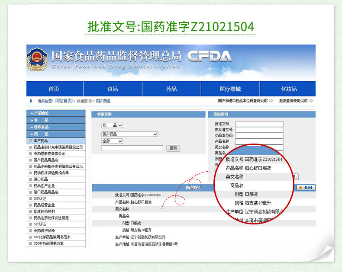The image size is (342, 272).
Task: Click plus icon beside 药品经营企业
Action: tap(31, 205)
